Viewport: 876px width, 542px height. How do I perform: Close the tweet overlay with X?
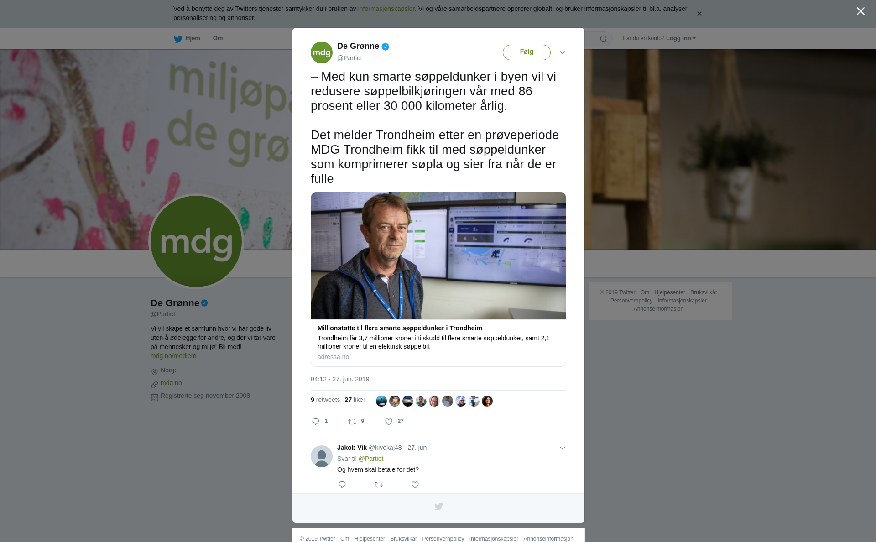click(860, 11)
